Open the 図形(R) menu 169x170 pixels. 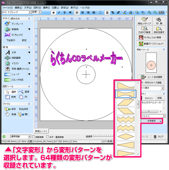37,8
